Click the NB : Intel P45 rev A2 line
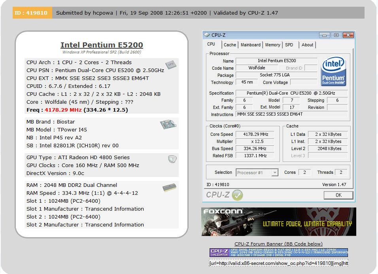Screen dimensions: 378x274 pyautogui.click(x=54, y=138)
